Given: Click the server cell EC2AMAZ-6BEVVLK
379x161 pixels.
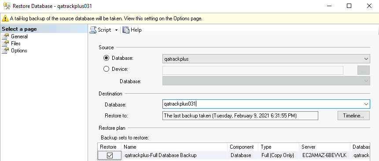Looking at the screenshot, I should (324, 155).
